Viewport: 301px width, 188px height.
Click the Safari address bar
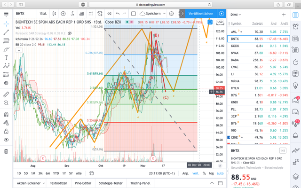click(150, 5)
